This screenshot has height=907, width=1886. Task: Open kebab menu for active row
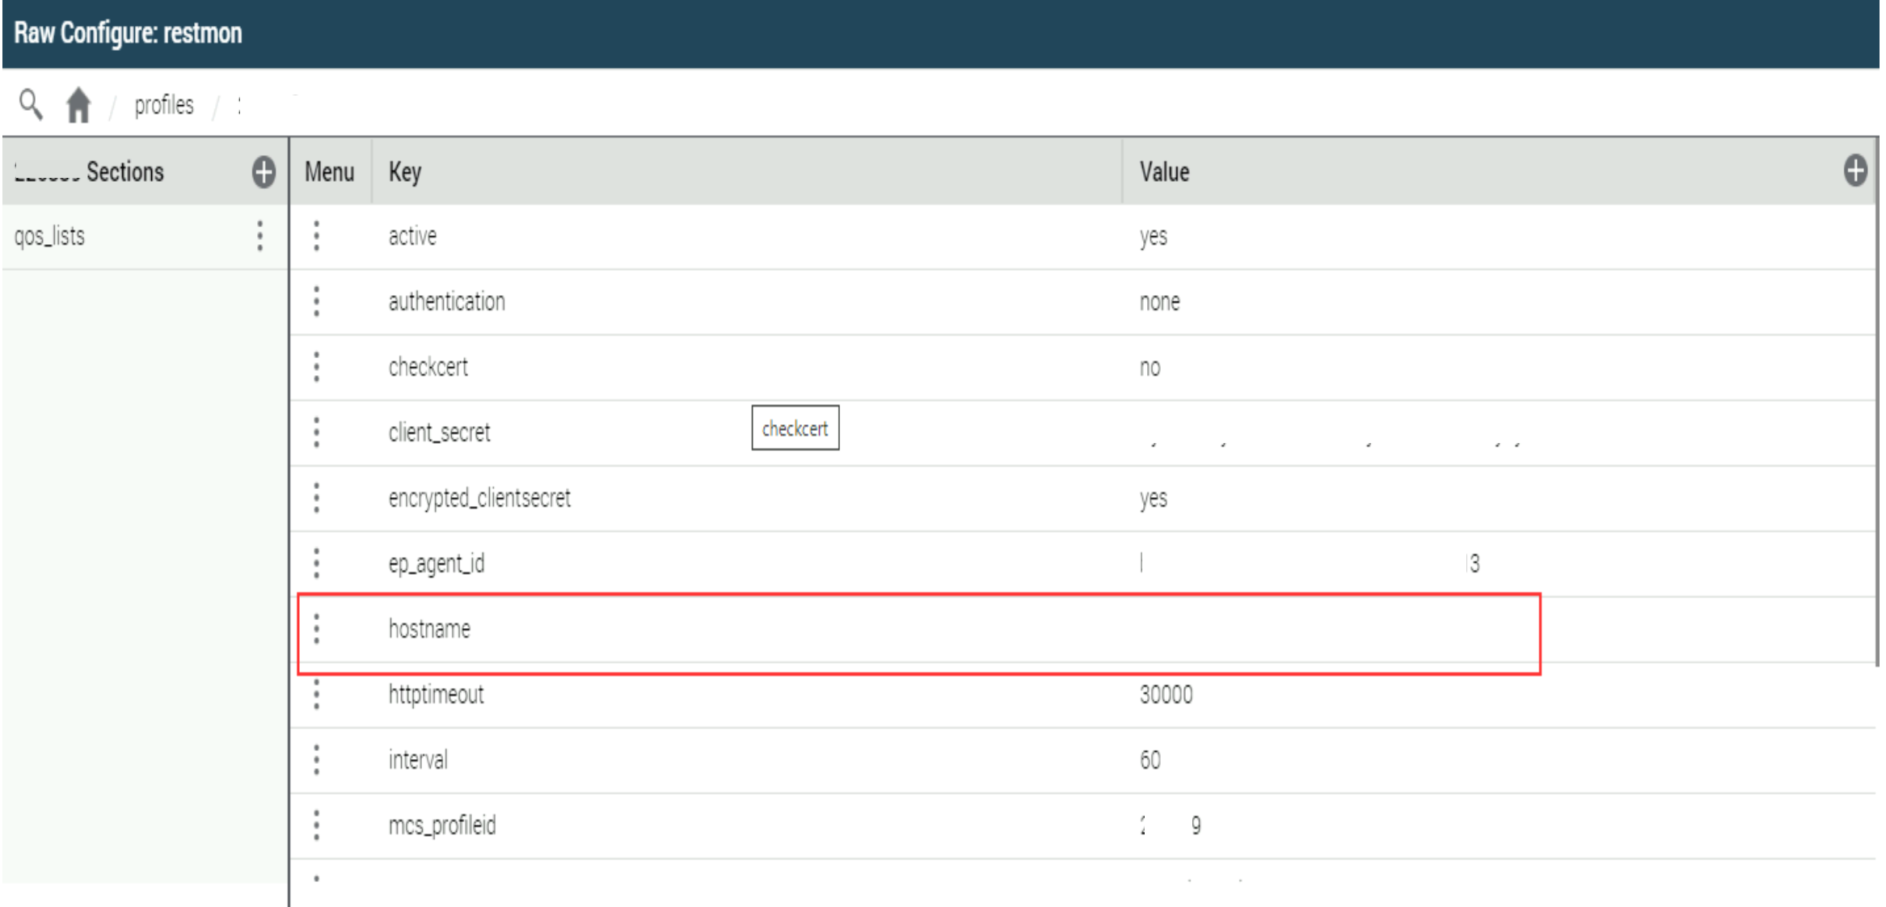point(317,236)
